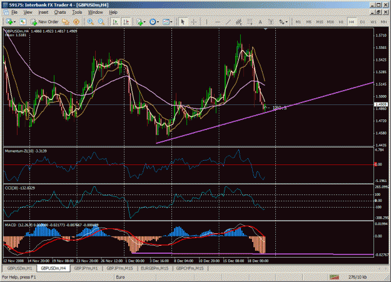
Task: Switch to the EURGBPm,M15 chart tab
Action: click(155, 268)
